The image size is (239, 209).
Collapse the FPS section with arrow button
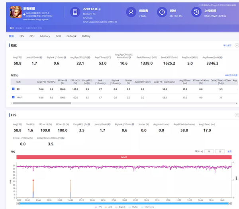click(x=236, y=115)
